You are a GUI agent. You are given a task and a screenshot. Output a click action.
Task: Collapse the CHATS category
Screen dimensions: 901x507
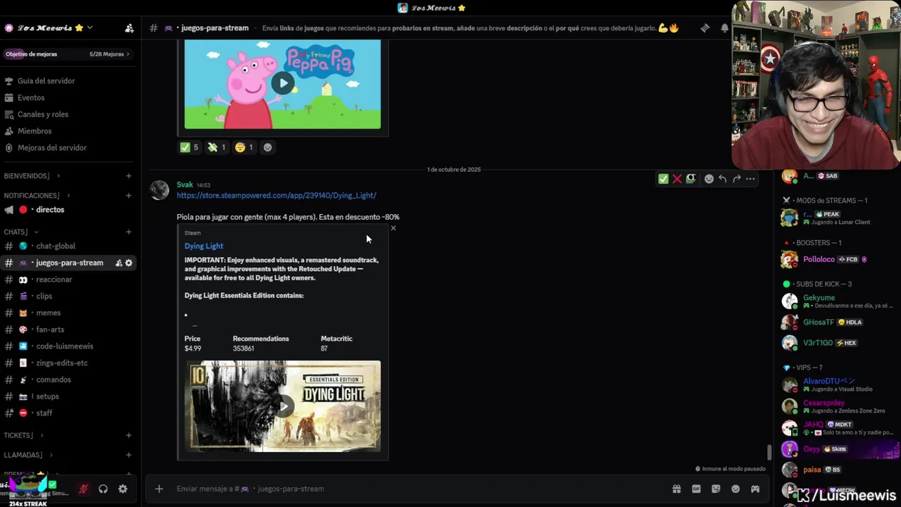[21, 232]
